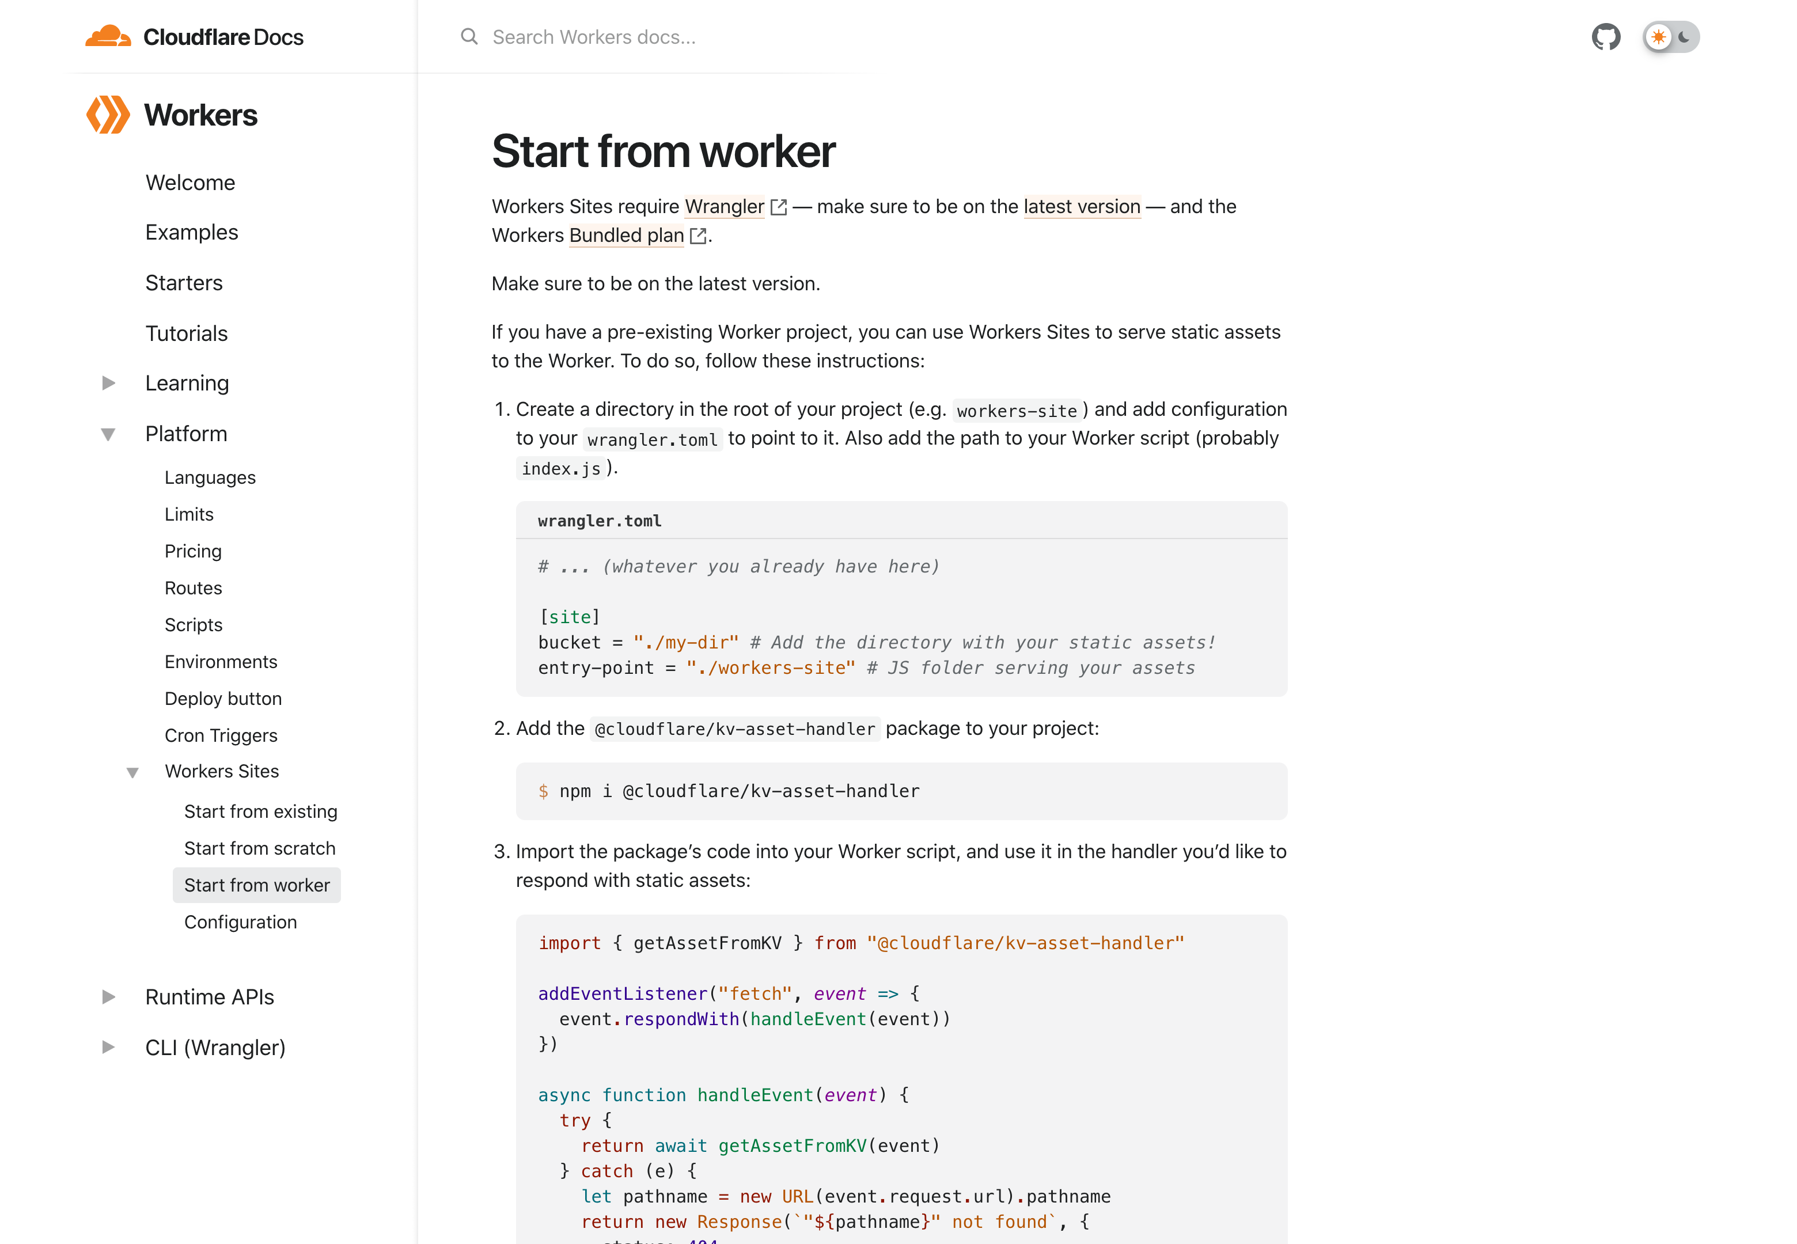
Task: Select Cron Triggers in the sidebar
Action: (x=221, y=735)
